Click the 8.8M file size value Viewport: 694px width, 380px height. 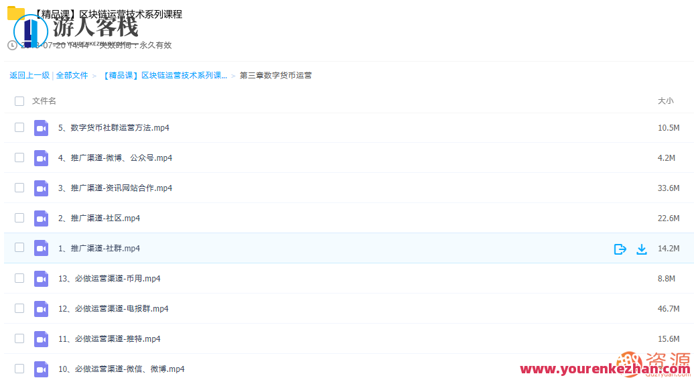(x=666, y=278)
